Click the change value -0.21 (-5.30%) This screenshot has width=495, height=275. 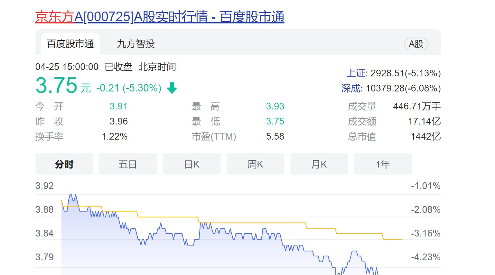click(x=129, y=88)
